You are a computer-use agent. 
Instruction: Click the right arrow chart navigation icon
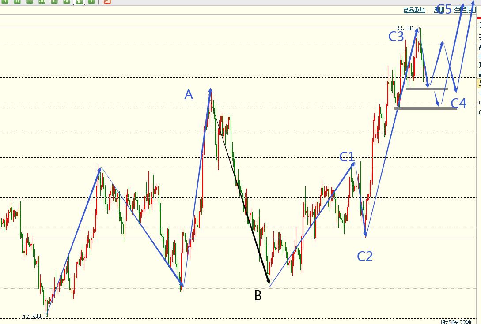point(465,10)
